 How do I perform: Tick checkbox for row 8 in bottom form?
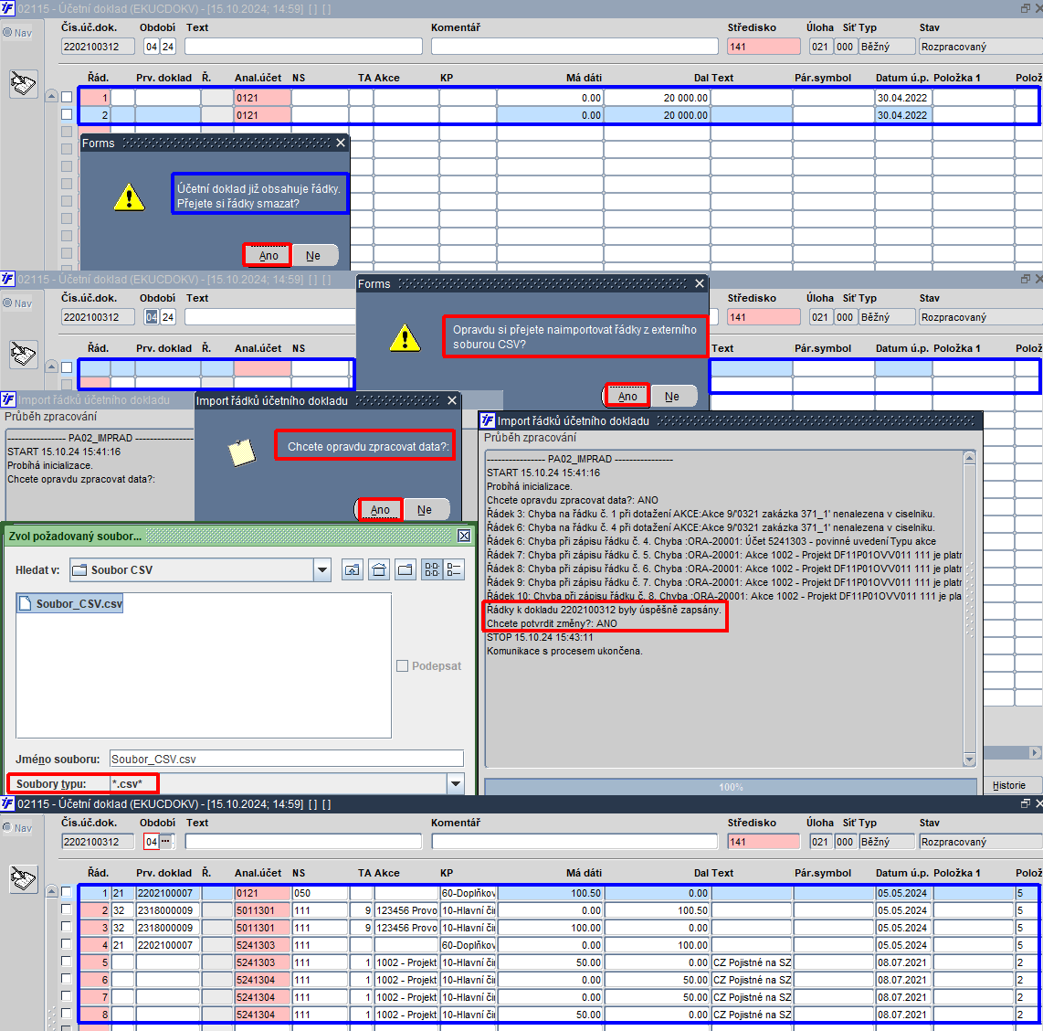(x=67, y=1013)
